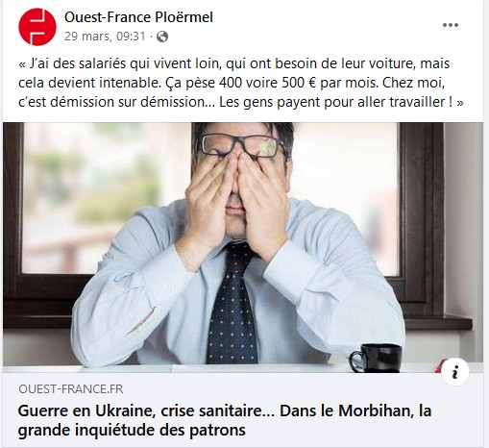Click the text line "cela devient intenable"
Image resolution: width=489 pixels, height=448 pixels.
(88, 83)
